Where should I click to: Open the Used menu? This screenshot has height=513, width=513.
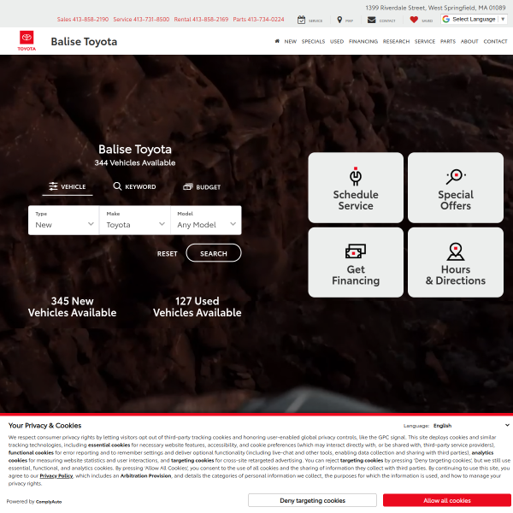tap(337, 42)
